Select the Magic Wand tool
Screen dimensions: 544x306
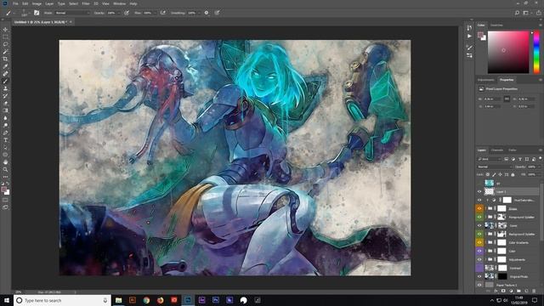point(5,52)
